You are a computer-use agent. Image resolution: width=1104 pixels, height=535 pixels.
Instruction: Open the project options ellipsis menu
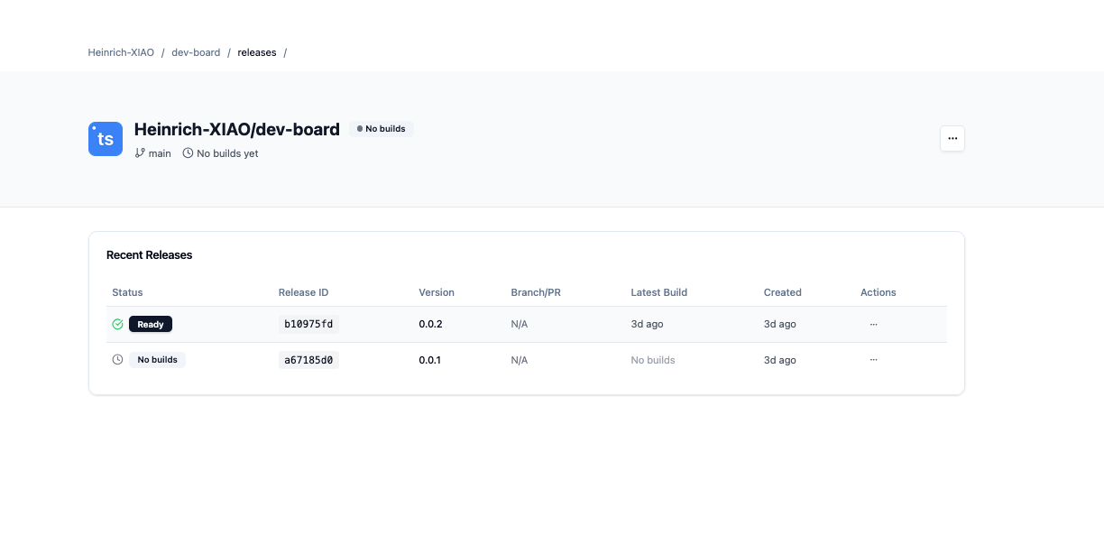(952, 138)
